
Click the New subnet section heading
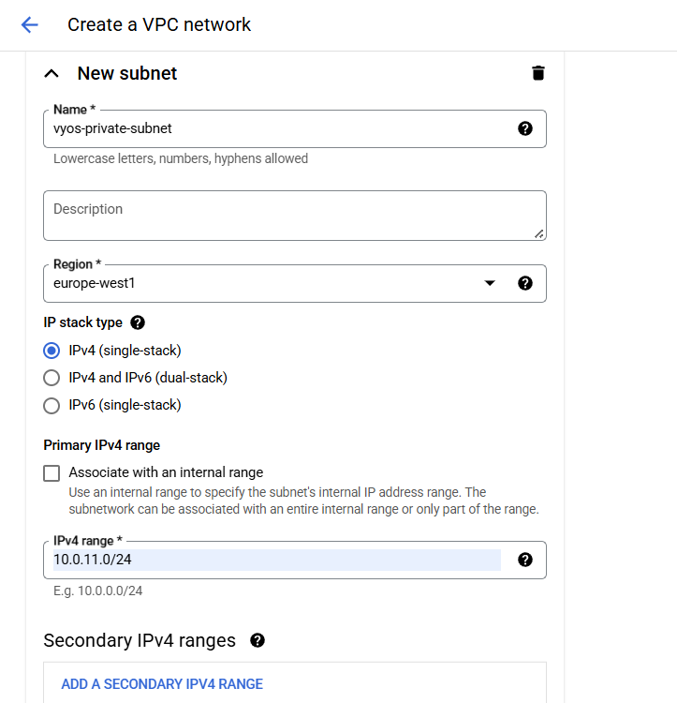(x=127, y=73)
